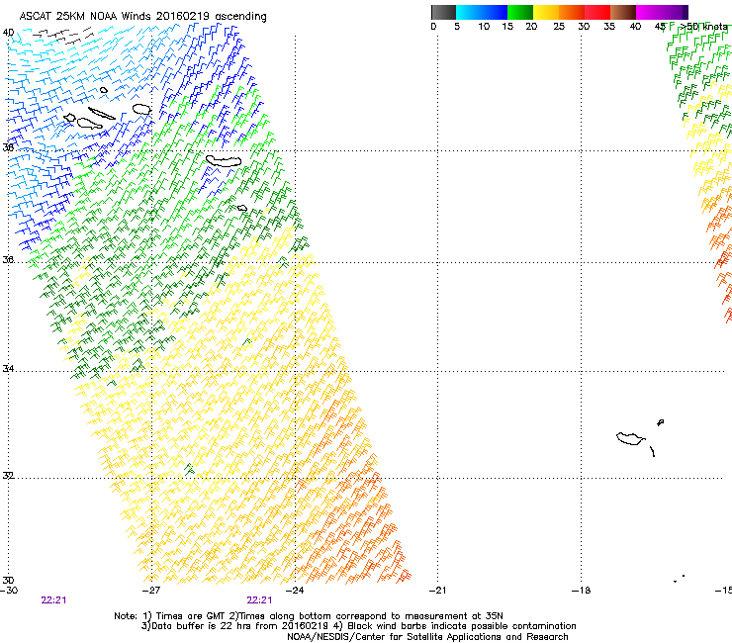
Task: Click the '>50 knots' legend label
Action: point(703,27)
